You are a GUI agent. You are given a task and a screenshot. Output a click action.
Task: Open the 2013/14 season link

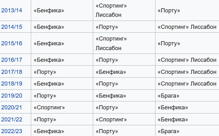[11, 10]
